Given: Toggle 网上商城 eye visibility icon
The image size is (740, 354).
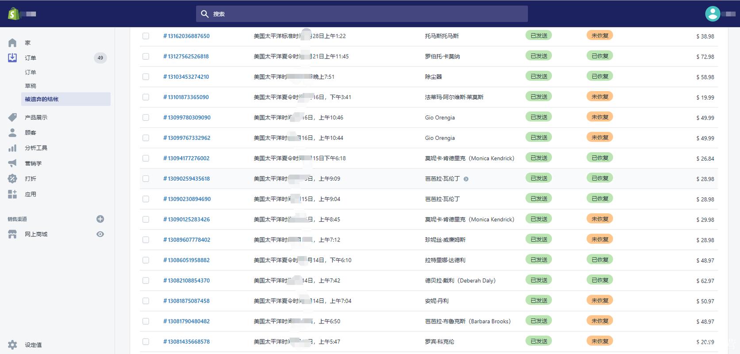Looking at the screenshot, I should 100,234.
